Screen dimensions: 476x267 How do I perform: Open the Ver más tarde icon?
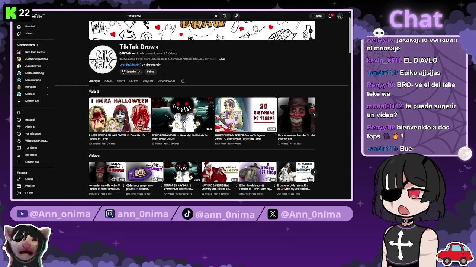[x=19, y=133]
